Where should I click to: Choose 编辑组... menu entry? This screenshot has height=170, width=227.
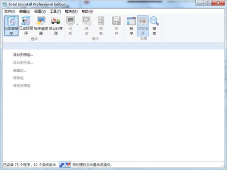[x=20, y=70]
